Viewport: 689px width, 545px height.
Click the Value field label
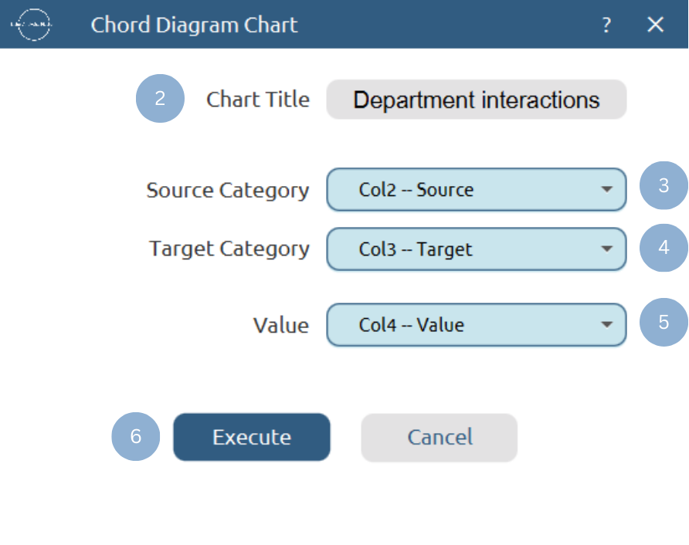[281, 325]
